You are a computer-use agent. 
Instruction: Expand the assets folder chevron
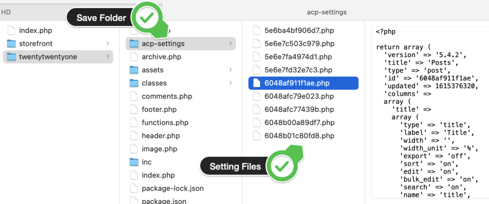(231, 70)
